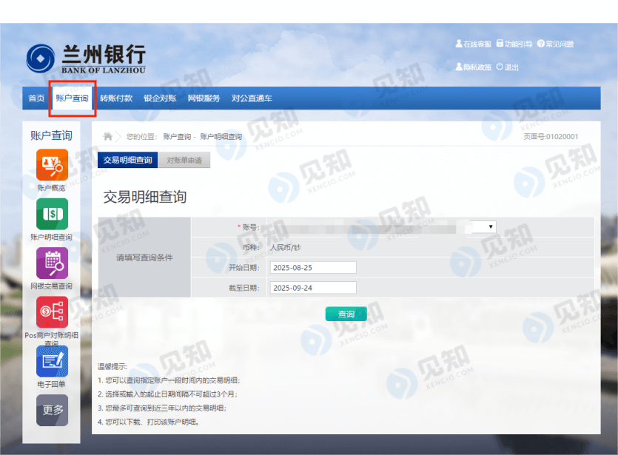Click the 在线客服 link
Image resolution: width=618 pixels, height=455 pixels.
tap(474, 44)
